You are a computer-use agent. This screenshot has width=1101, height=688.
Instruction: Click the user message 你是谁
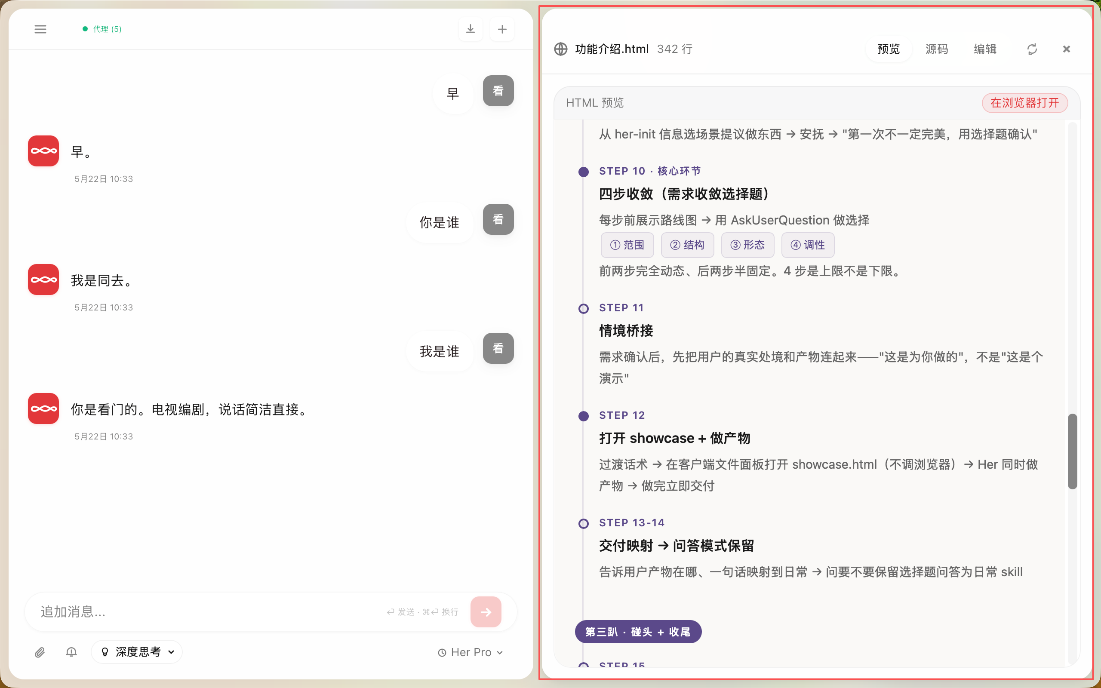click(x=439, y=222)
